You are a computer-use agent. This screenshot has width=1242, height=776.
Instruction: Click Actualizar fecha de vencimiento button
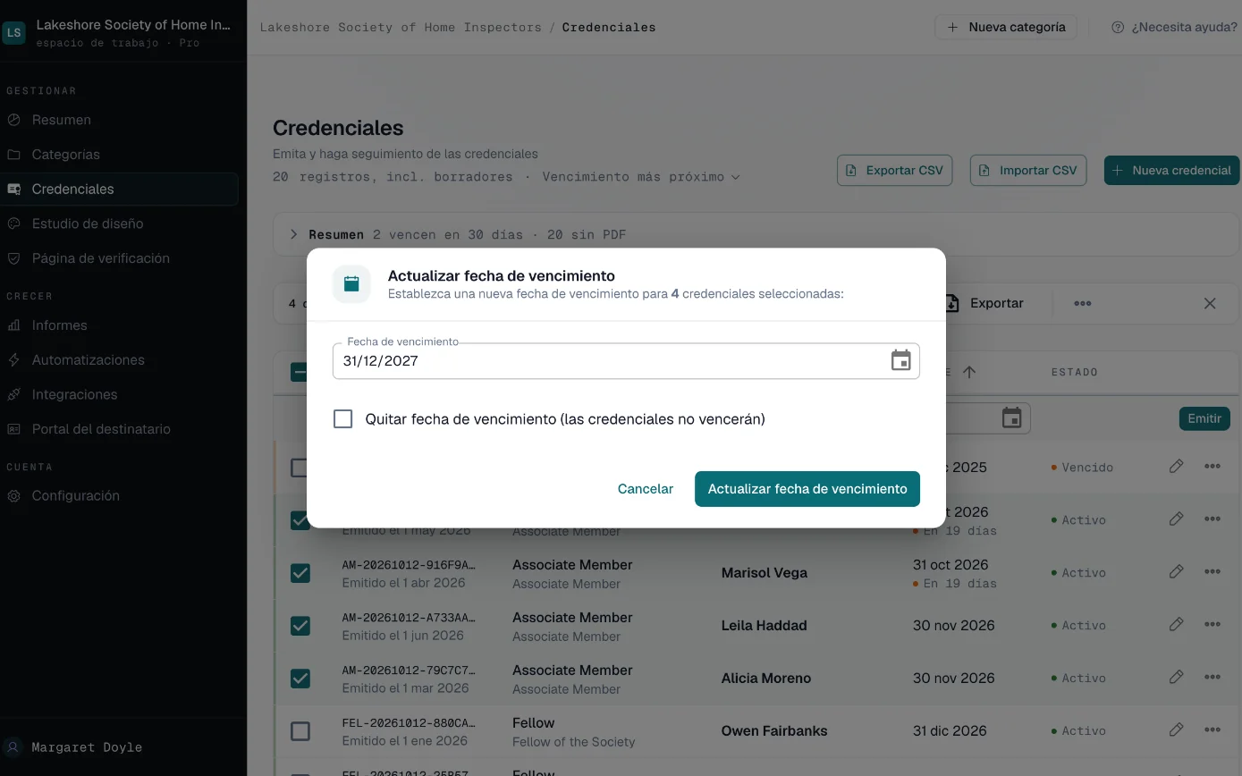point(807,488)
